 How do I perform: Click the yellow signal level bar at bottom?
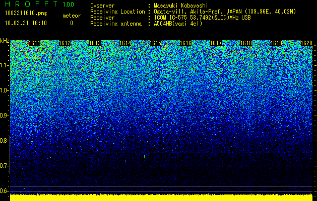[161, 197]
